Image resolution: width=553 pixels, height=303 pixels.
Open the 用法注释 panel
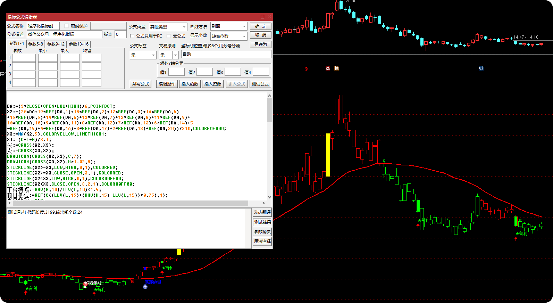[x=262, y=241]
